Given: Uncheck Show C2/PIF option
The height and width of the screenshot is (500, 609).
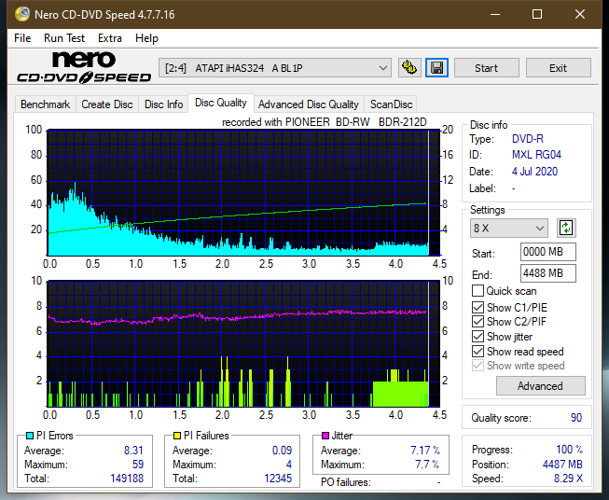Looking at the screenshot, I should point(478,322).
